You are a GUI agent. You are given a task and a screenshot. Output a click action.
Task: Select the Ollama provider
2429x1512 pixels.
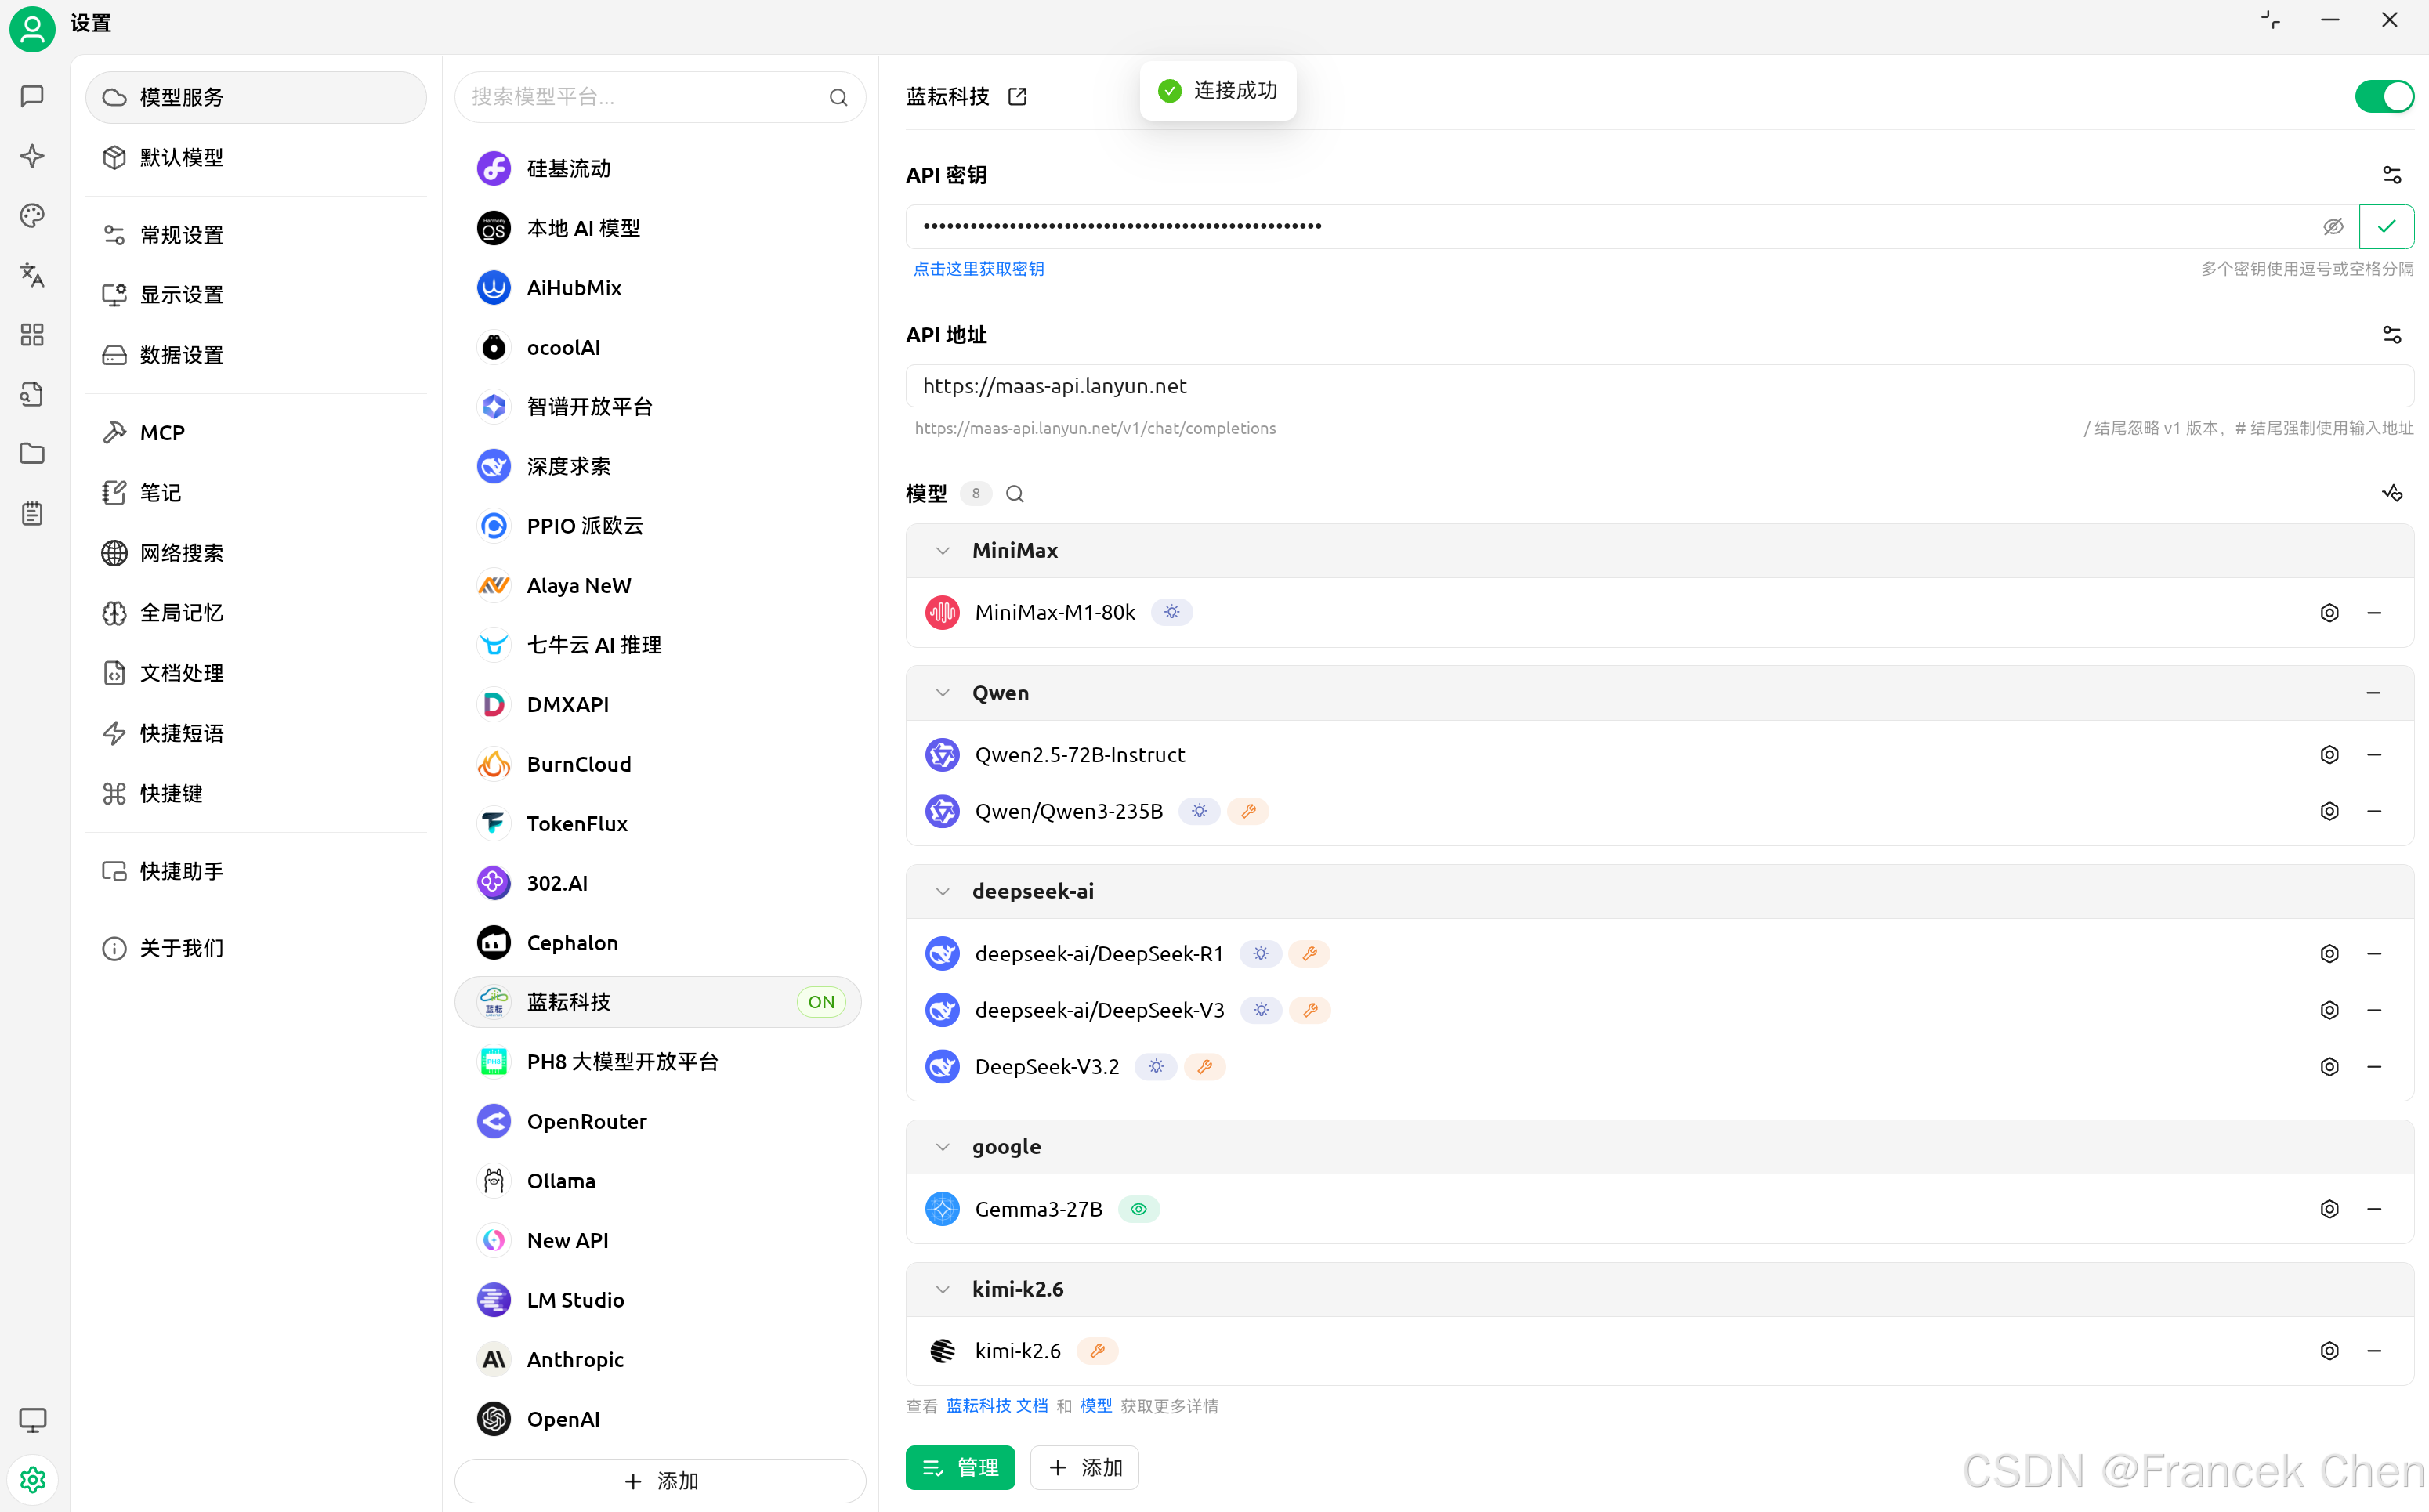click(x=658, y=1181)
